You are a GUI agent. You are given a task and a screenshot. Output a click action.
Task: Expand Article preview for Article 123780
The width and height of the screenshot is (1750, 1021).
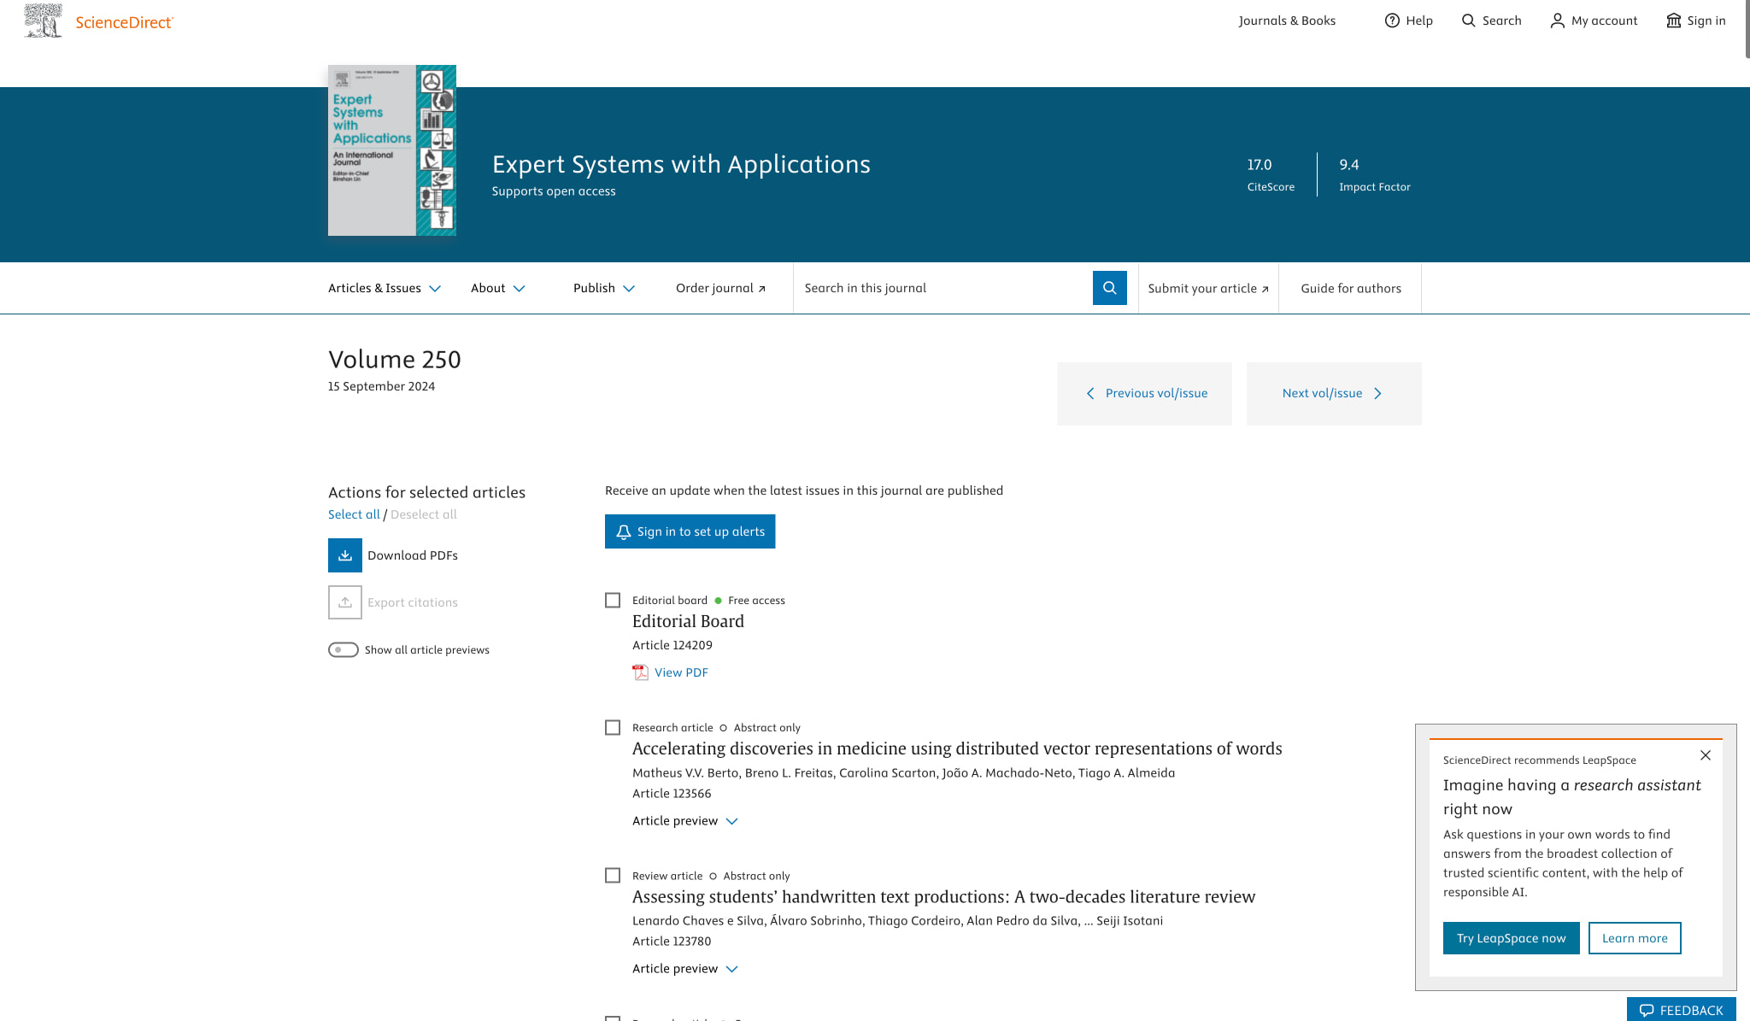click(x=685, y=969)
